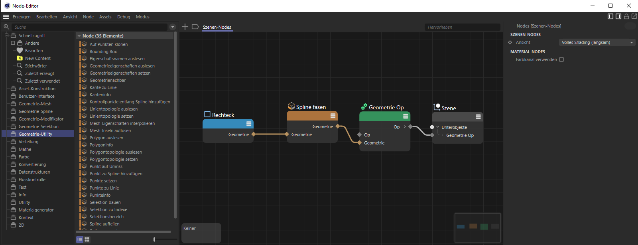This screenshot has height=245, width=638.
Task: Click the hamburger menu icon in menu bar
Action: 6,17
